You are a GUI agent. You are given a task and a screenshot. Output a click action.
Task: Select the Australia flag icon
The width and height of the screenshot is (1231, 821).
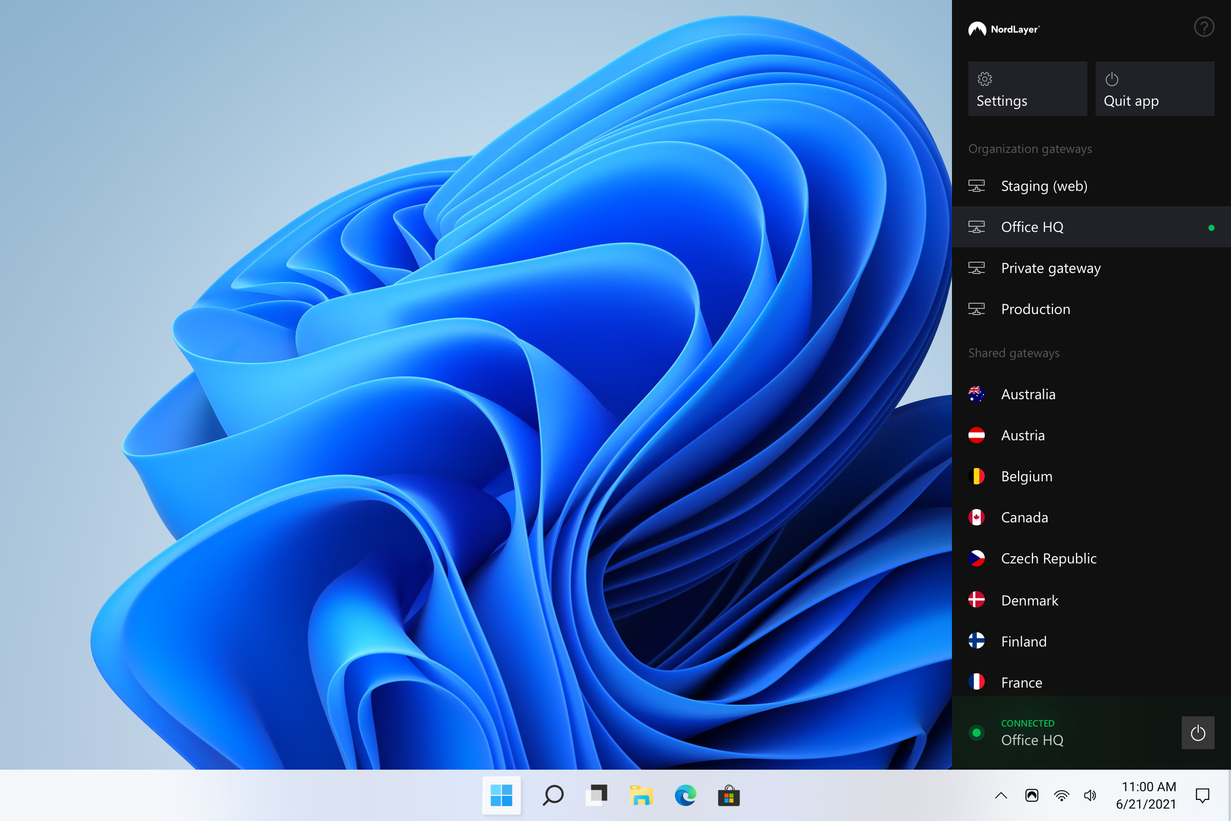tap(977, 394)
